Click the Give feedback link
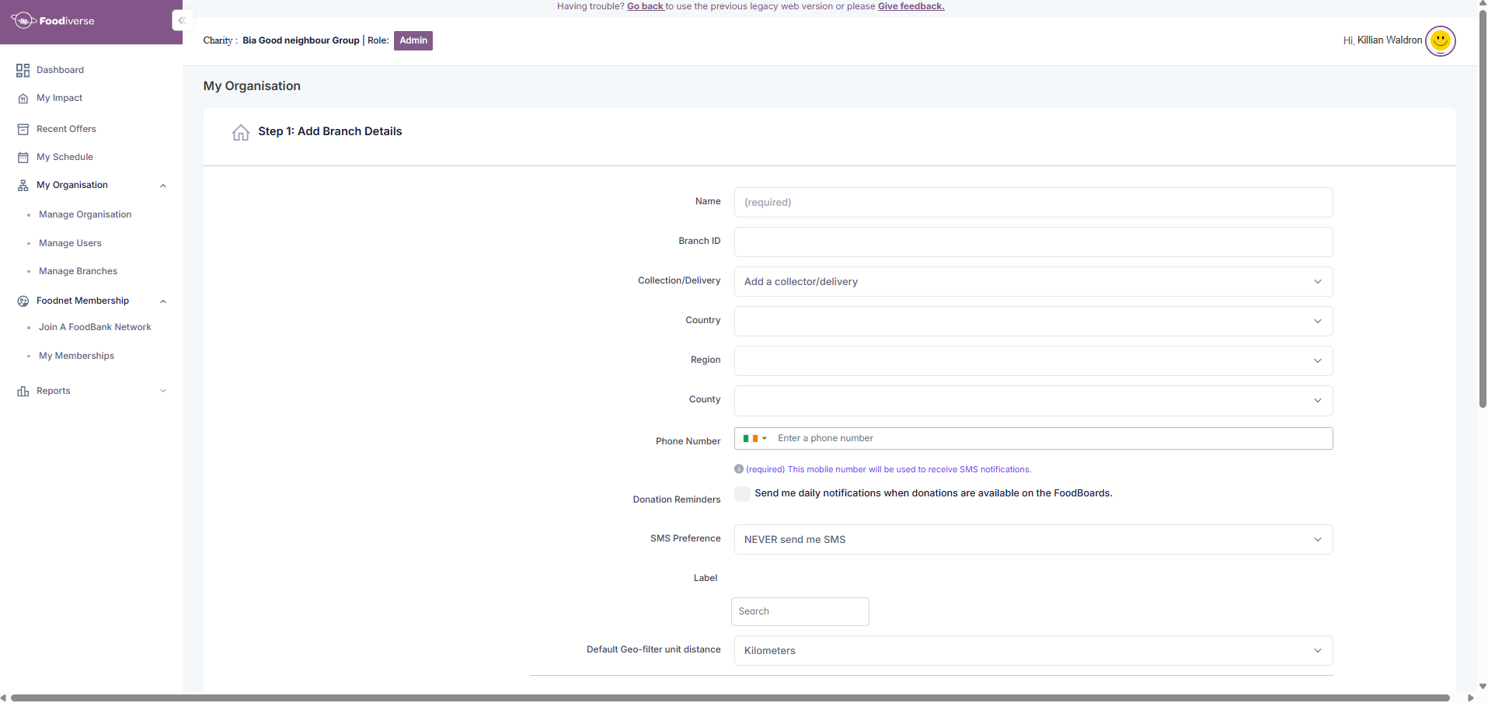The height and width of the screenshot is (703, 1488). coord(911,6)
